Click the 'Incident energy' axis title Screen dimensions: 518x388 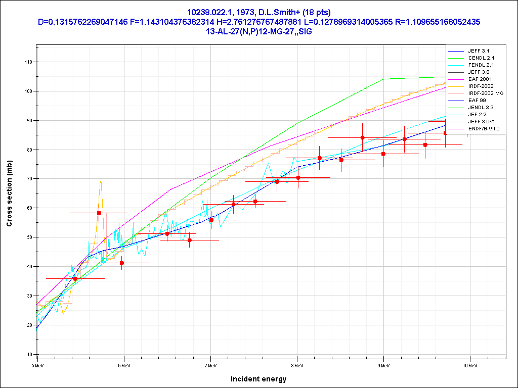pos(258,379)
